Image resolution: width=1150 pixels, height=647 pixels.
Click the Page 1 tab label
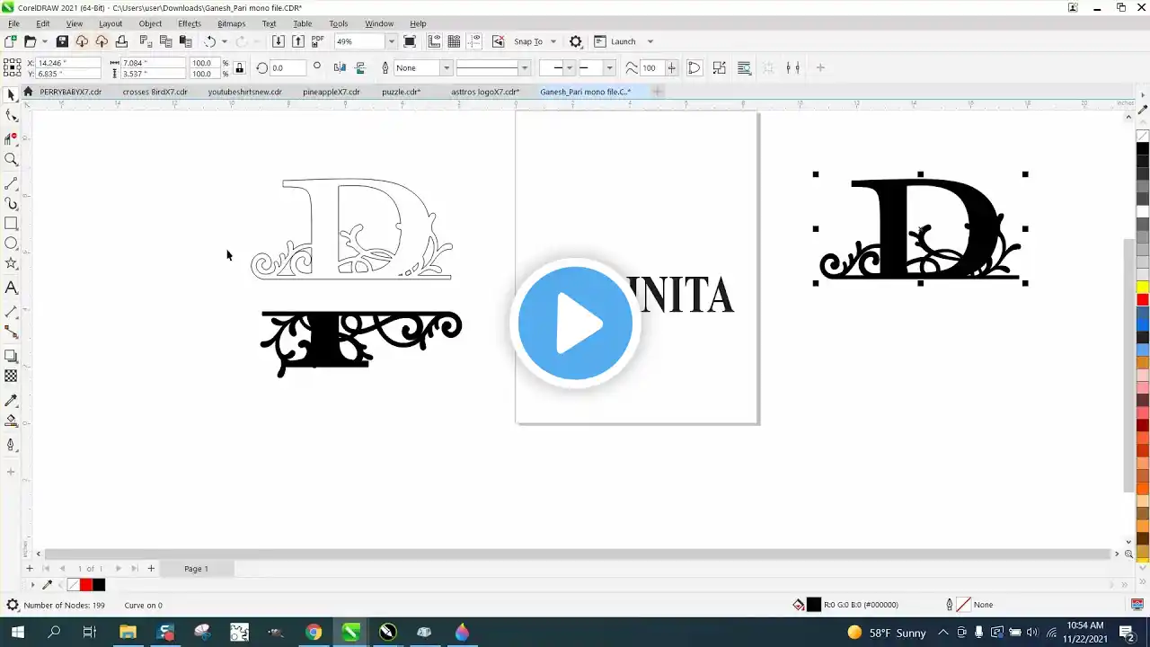196,568
